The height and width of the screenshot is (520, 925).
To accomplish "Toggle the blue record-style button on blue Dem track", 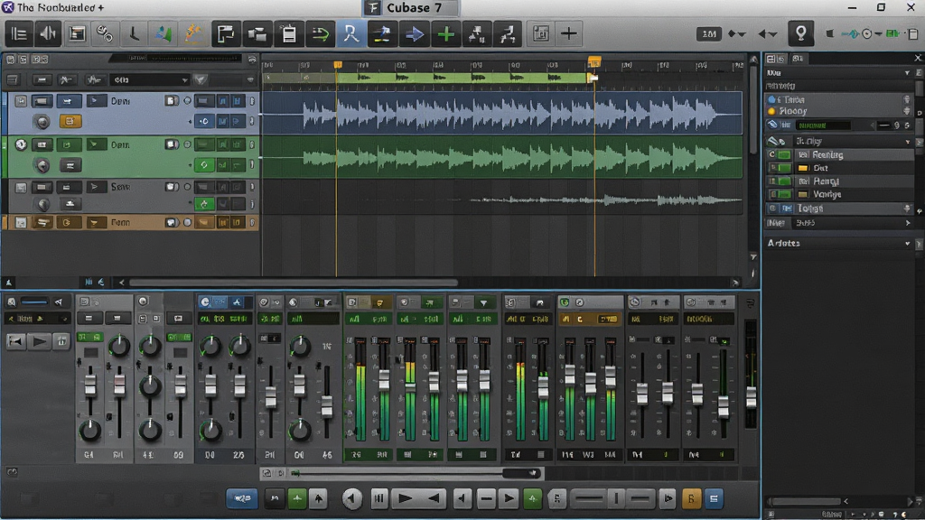I will pos(204,122).
